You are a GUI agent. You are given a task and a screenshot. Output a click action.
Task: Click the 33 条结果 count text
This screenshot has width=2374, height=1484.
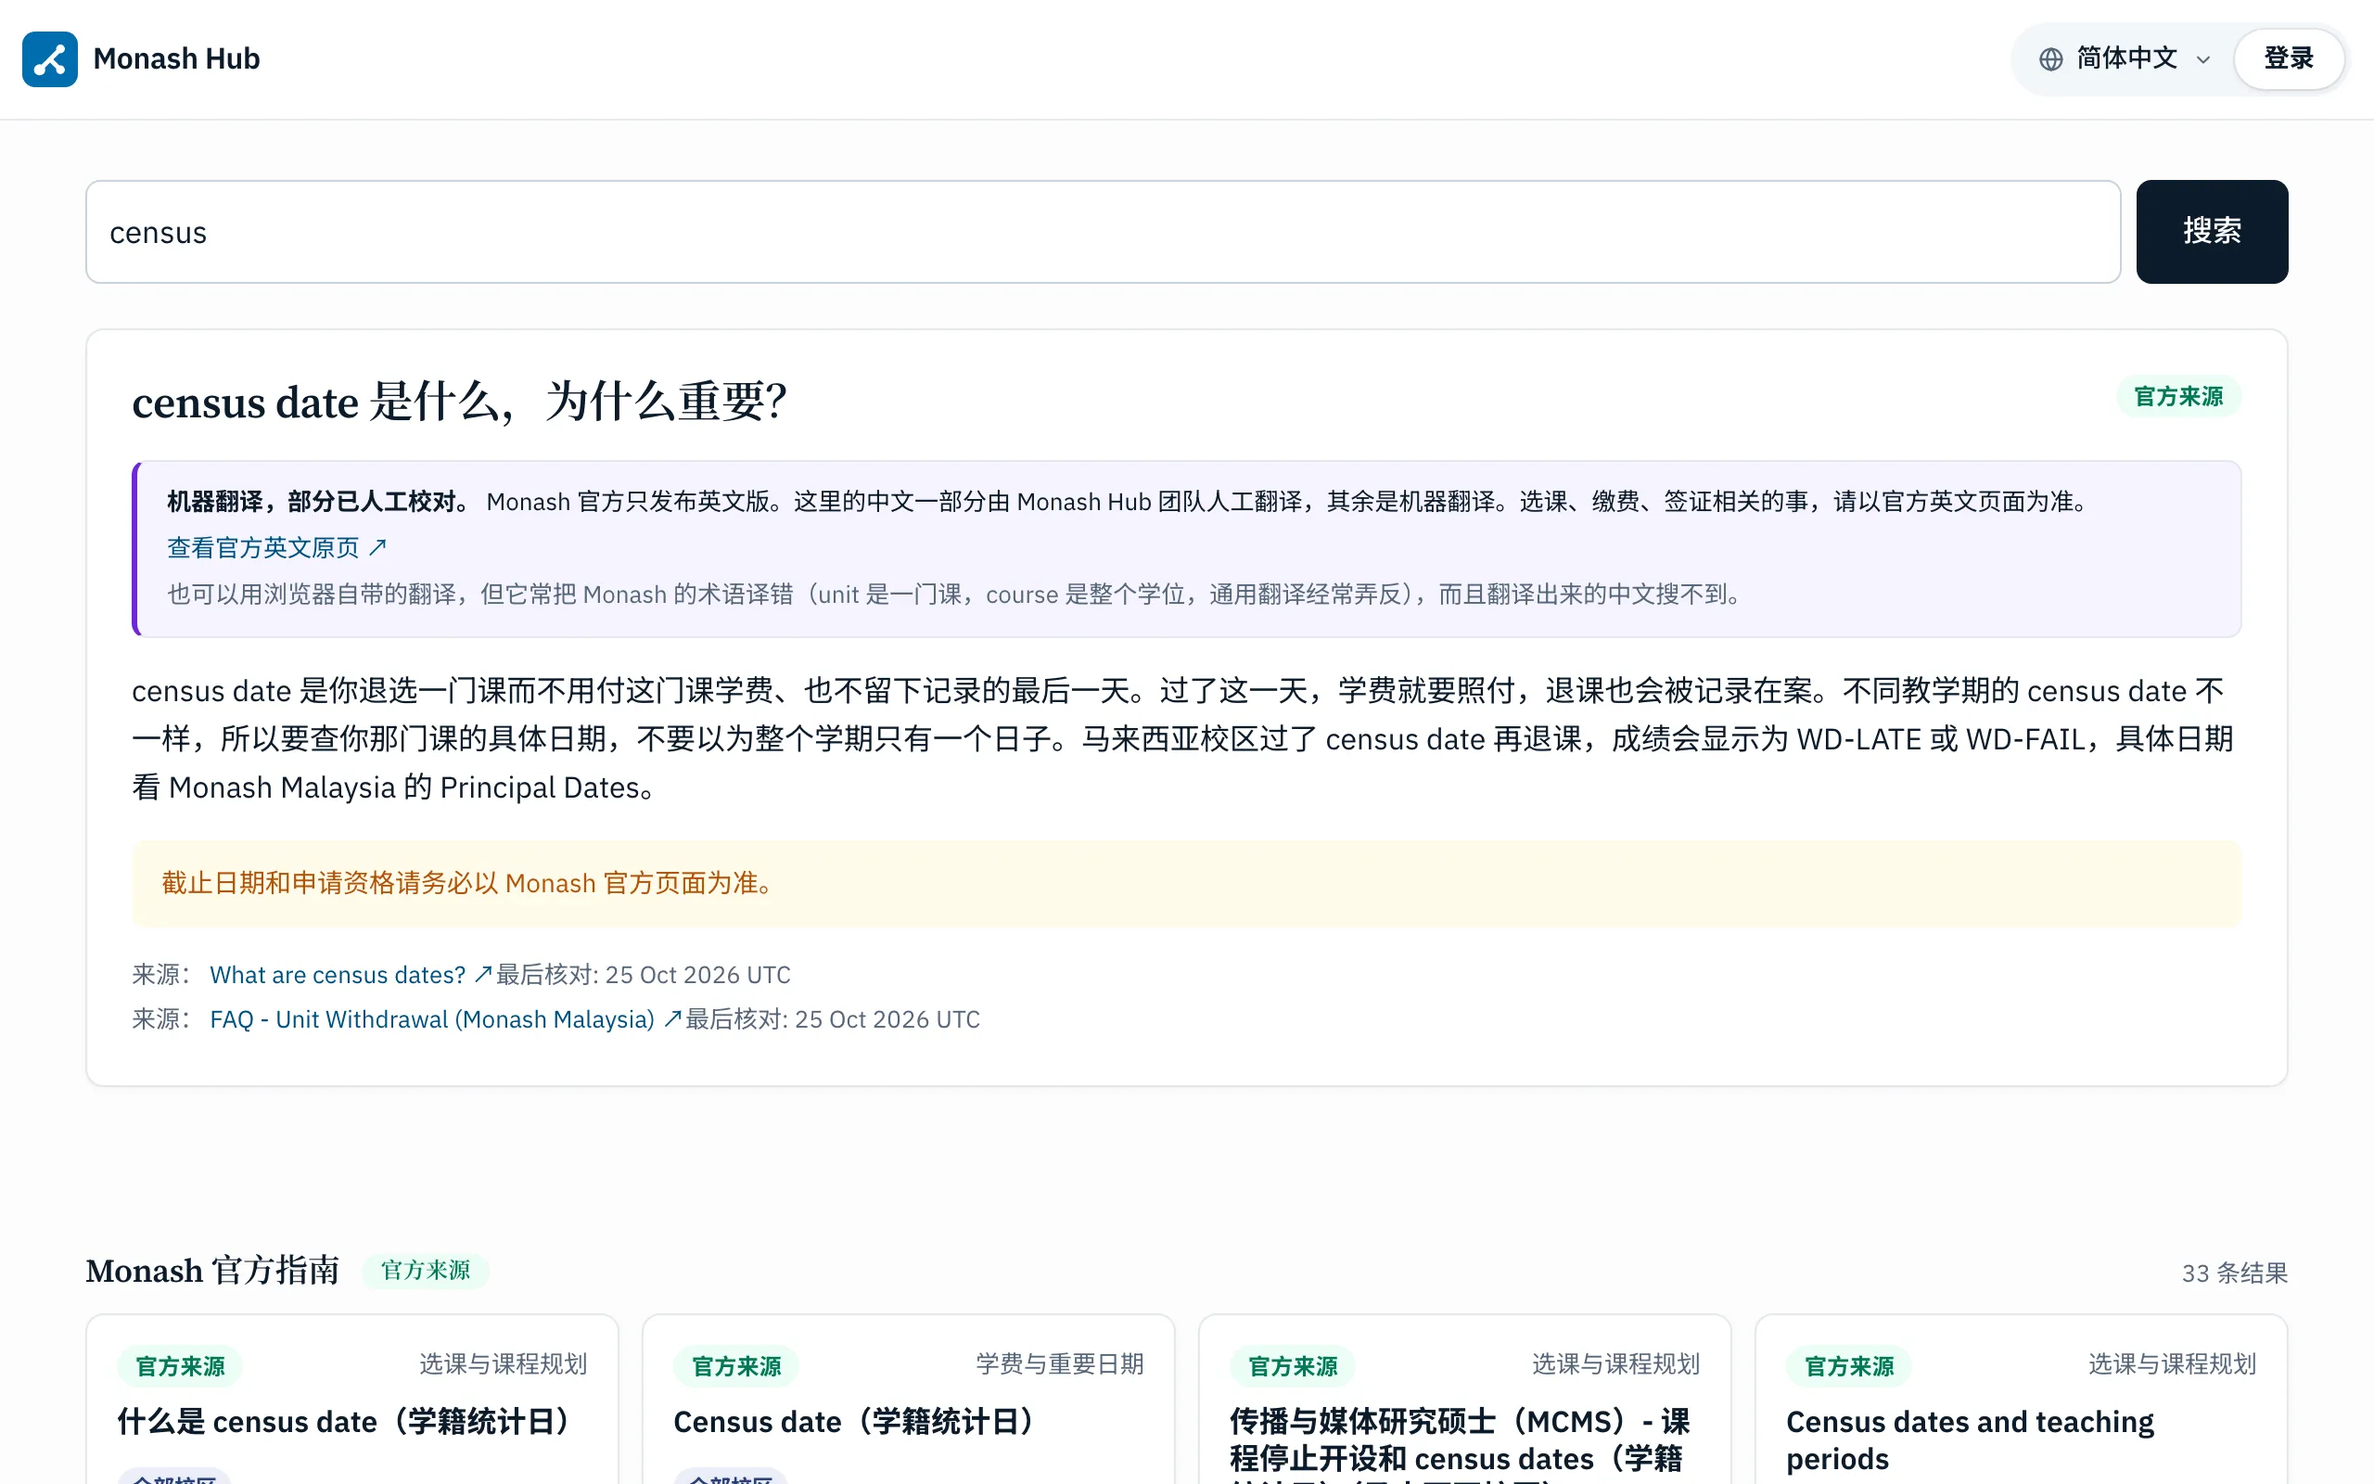click(x=2234, y=1273)
